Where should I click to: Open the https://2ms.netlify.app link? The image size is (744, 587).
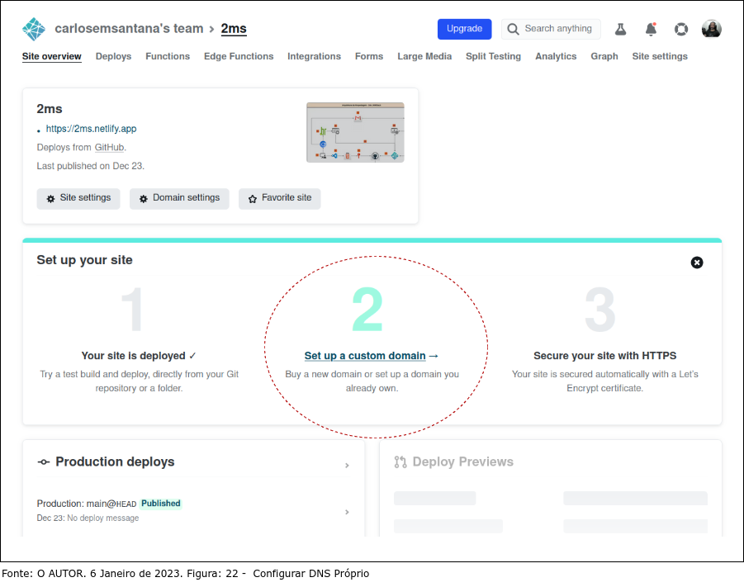(91, 129)
